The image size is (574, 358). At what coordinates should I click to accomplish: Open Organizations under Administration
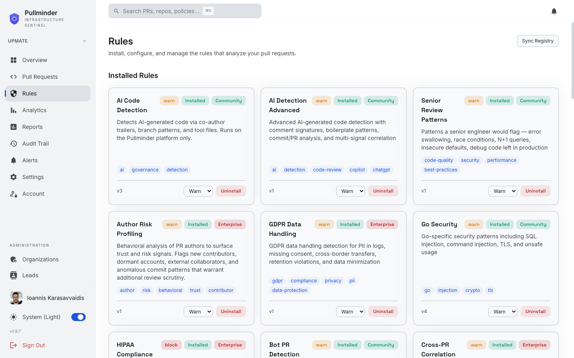(x=48, y=259)
